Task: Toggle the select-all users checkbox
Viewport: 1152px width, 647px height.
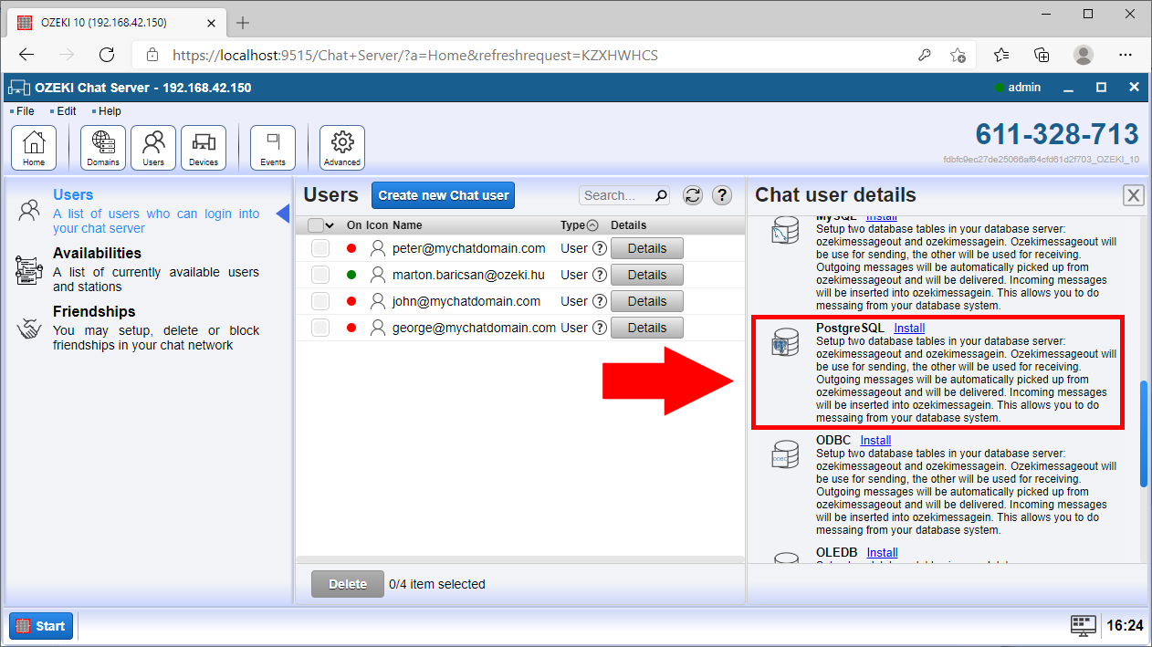Action: [x=316, y=225]
